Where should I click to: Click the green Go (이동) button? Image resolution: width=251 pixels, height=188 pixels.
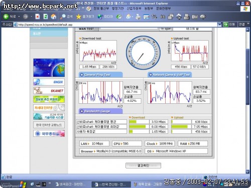point(229,25)
